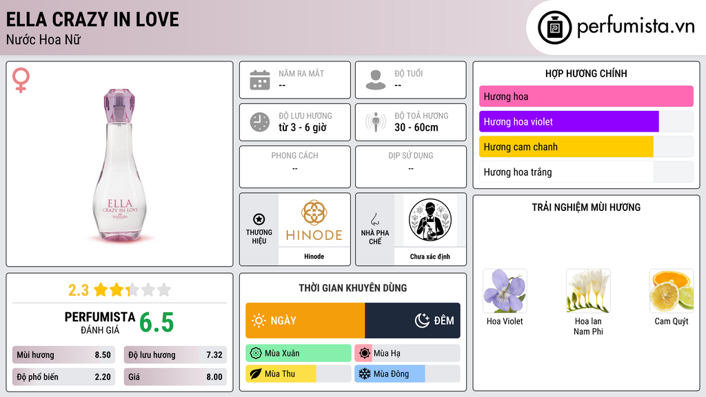Click the Mùa Đông season bar
This screenshot has width=706, height=397.
pyautogui.click(x=407, y=374)
